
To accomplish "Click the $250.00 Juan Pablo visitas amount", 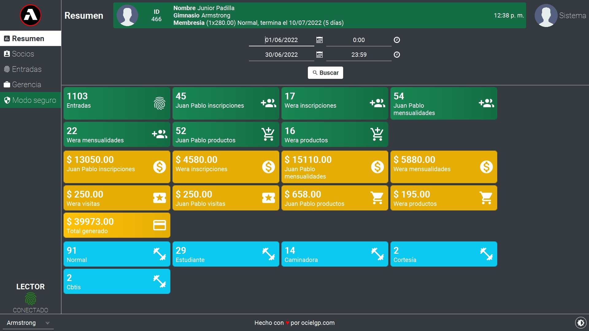I will click(x=194, y=194).
